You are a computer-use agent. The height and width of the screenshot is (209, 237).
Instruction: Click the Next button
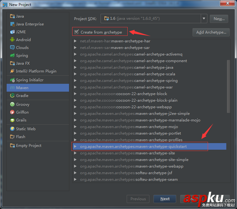pyautogui.click(x=165, y=199)
